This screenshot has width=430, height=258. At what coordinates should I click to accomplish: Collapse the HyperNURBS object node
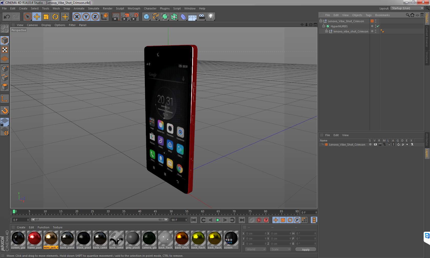coord(324,26)
